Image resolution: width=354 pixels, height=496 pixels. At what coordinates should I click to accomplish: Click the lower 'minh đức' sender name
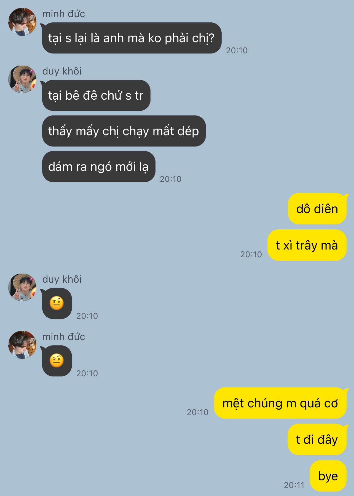(x=64, y=337)
